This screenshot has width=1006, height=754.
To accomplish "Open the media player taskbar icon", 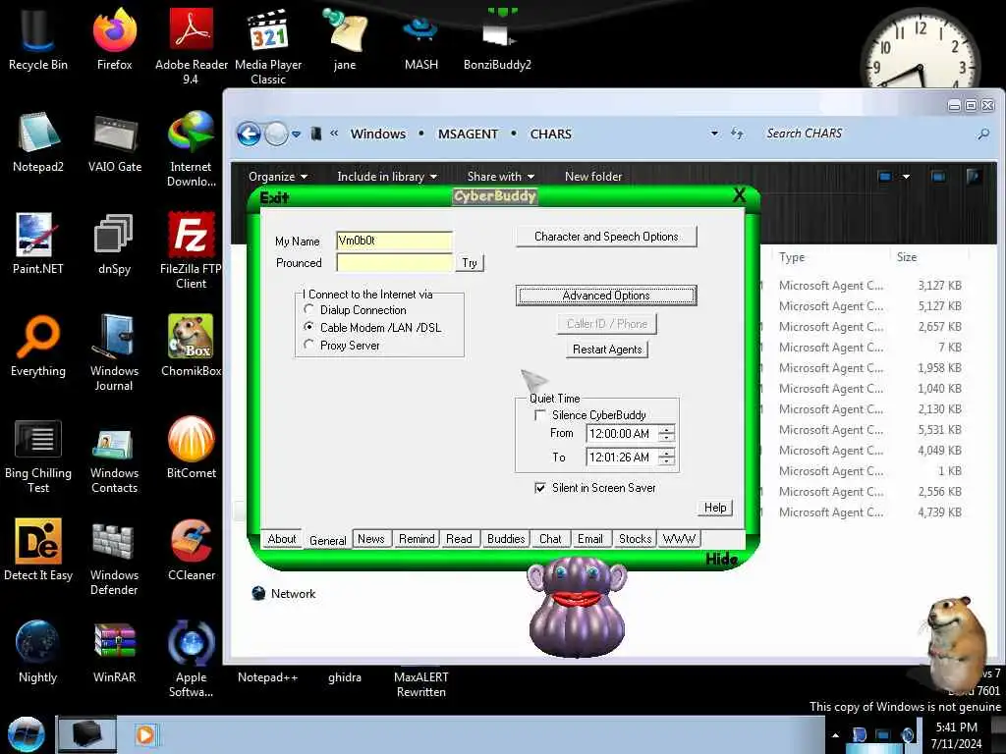I will tap(145, 734).
